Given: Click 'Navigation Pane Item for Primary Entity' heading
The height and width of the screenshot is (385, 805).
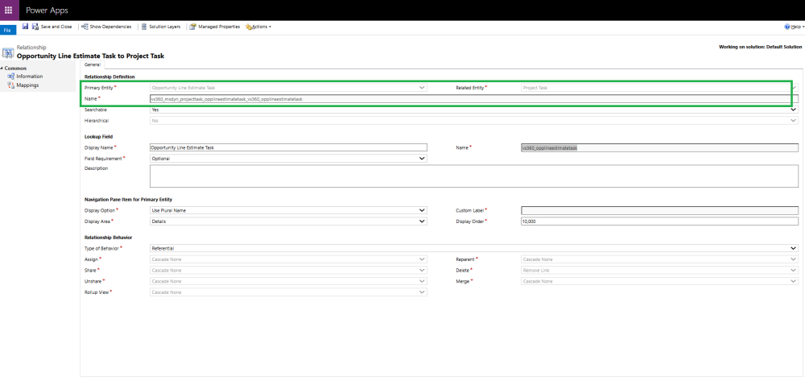Looking at the screenshot, I should [128, 199].
